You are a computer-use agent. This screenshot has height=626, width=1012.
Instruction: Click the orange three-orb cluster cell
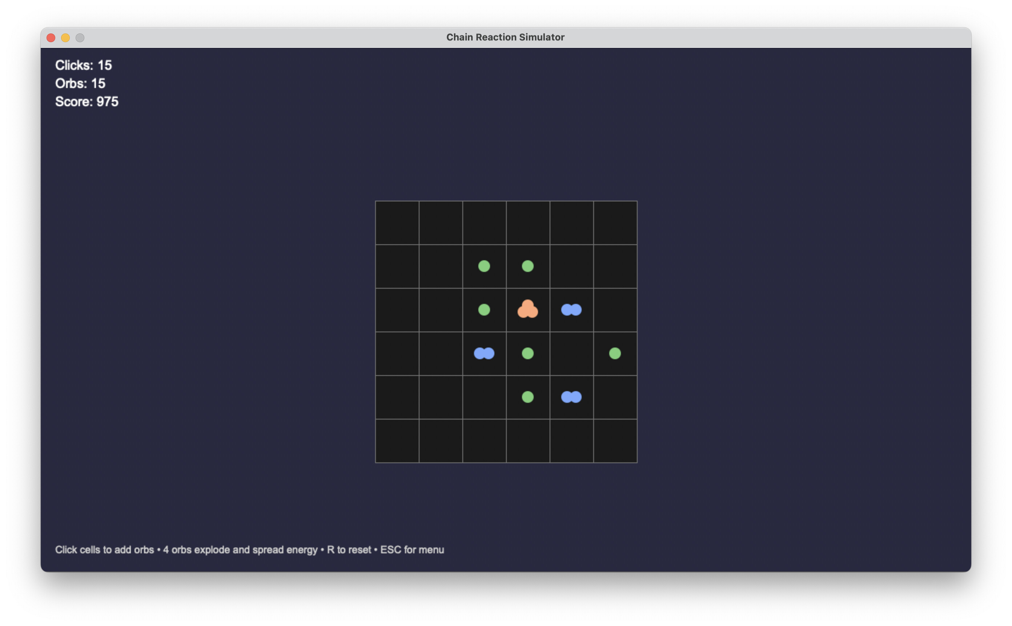click(527, 309)
